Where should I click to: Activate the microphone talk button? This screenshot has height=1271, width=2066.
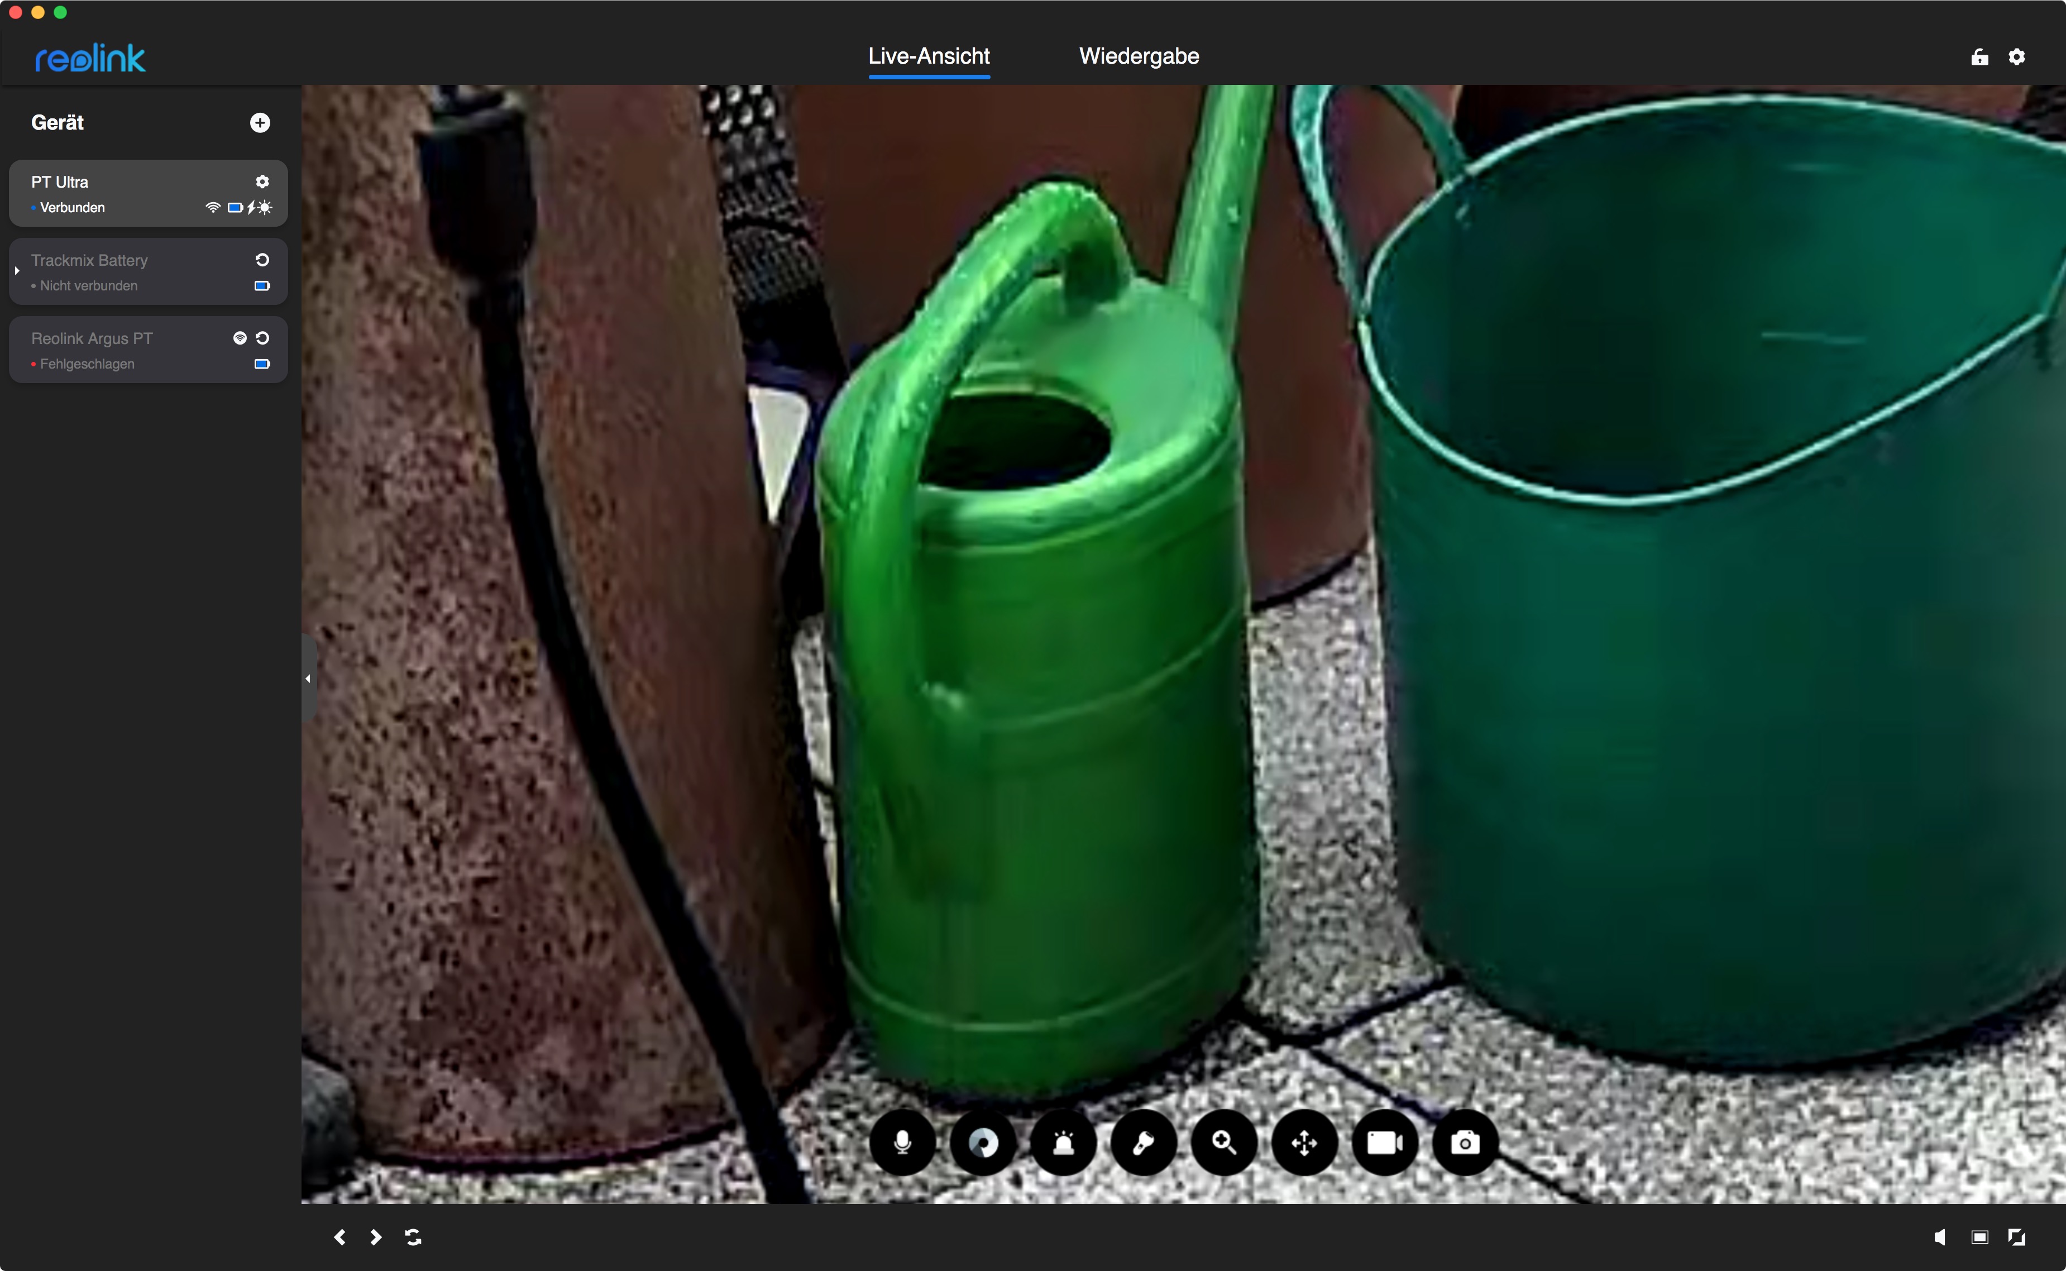902,1143
